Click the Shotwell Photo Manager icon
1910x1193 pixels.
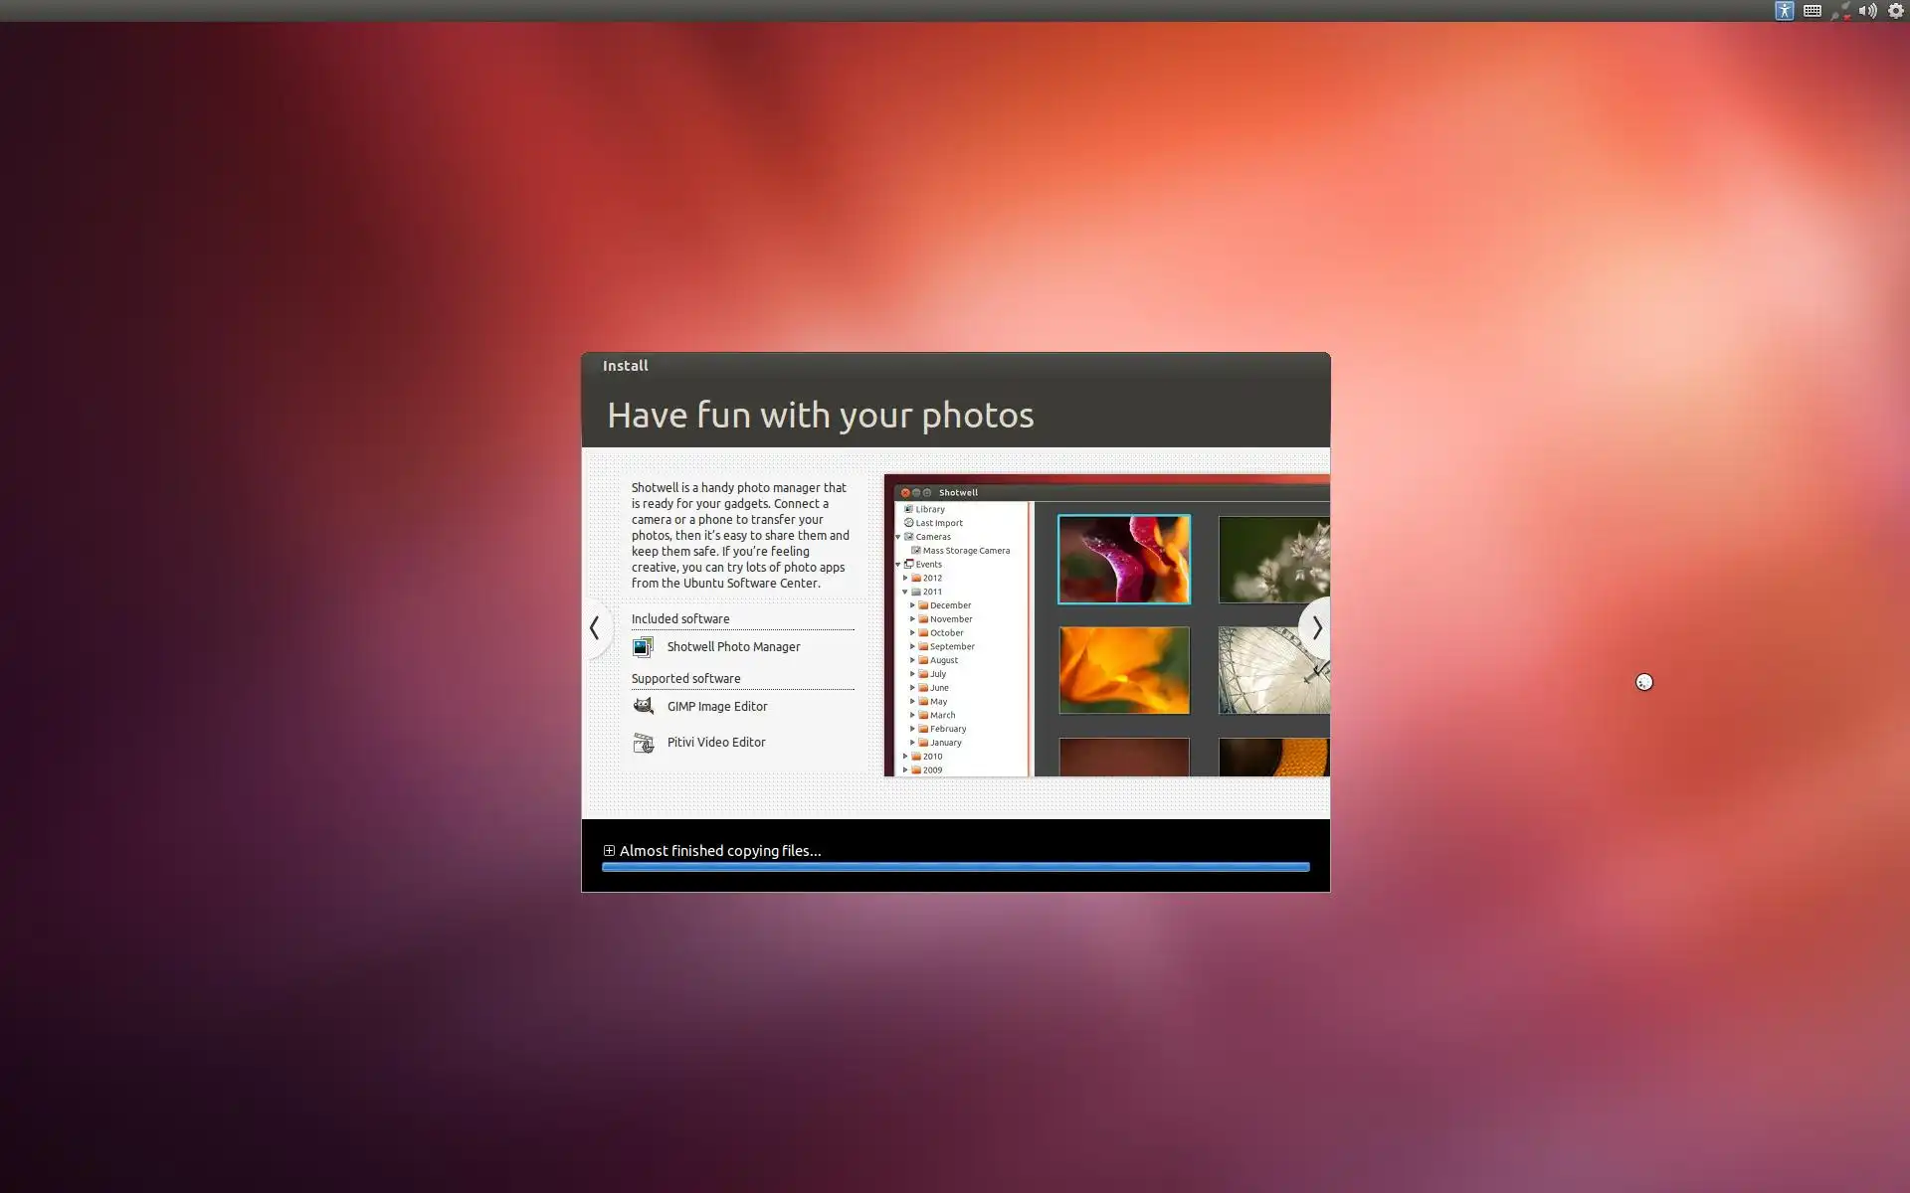point(643,647)
